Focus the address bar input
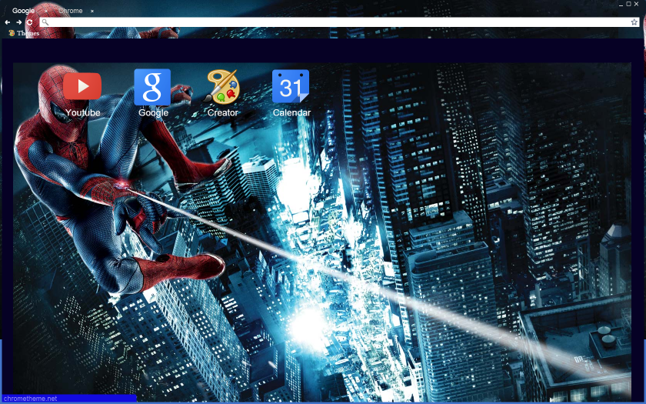This screenshot has width=646, height=404. 340,22
